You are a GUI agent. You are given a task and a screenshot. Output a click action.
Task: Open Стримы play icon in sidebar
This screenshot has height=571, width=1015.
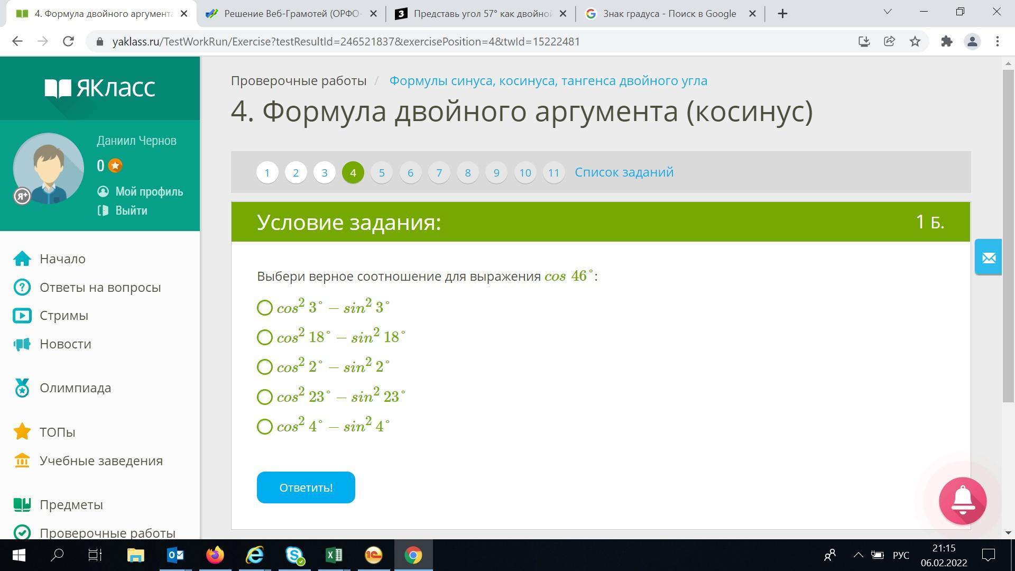[x=22, y=316]
